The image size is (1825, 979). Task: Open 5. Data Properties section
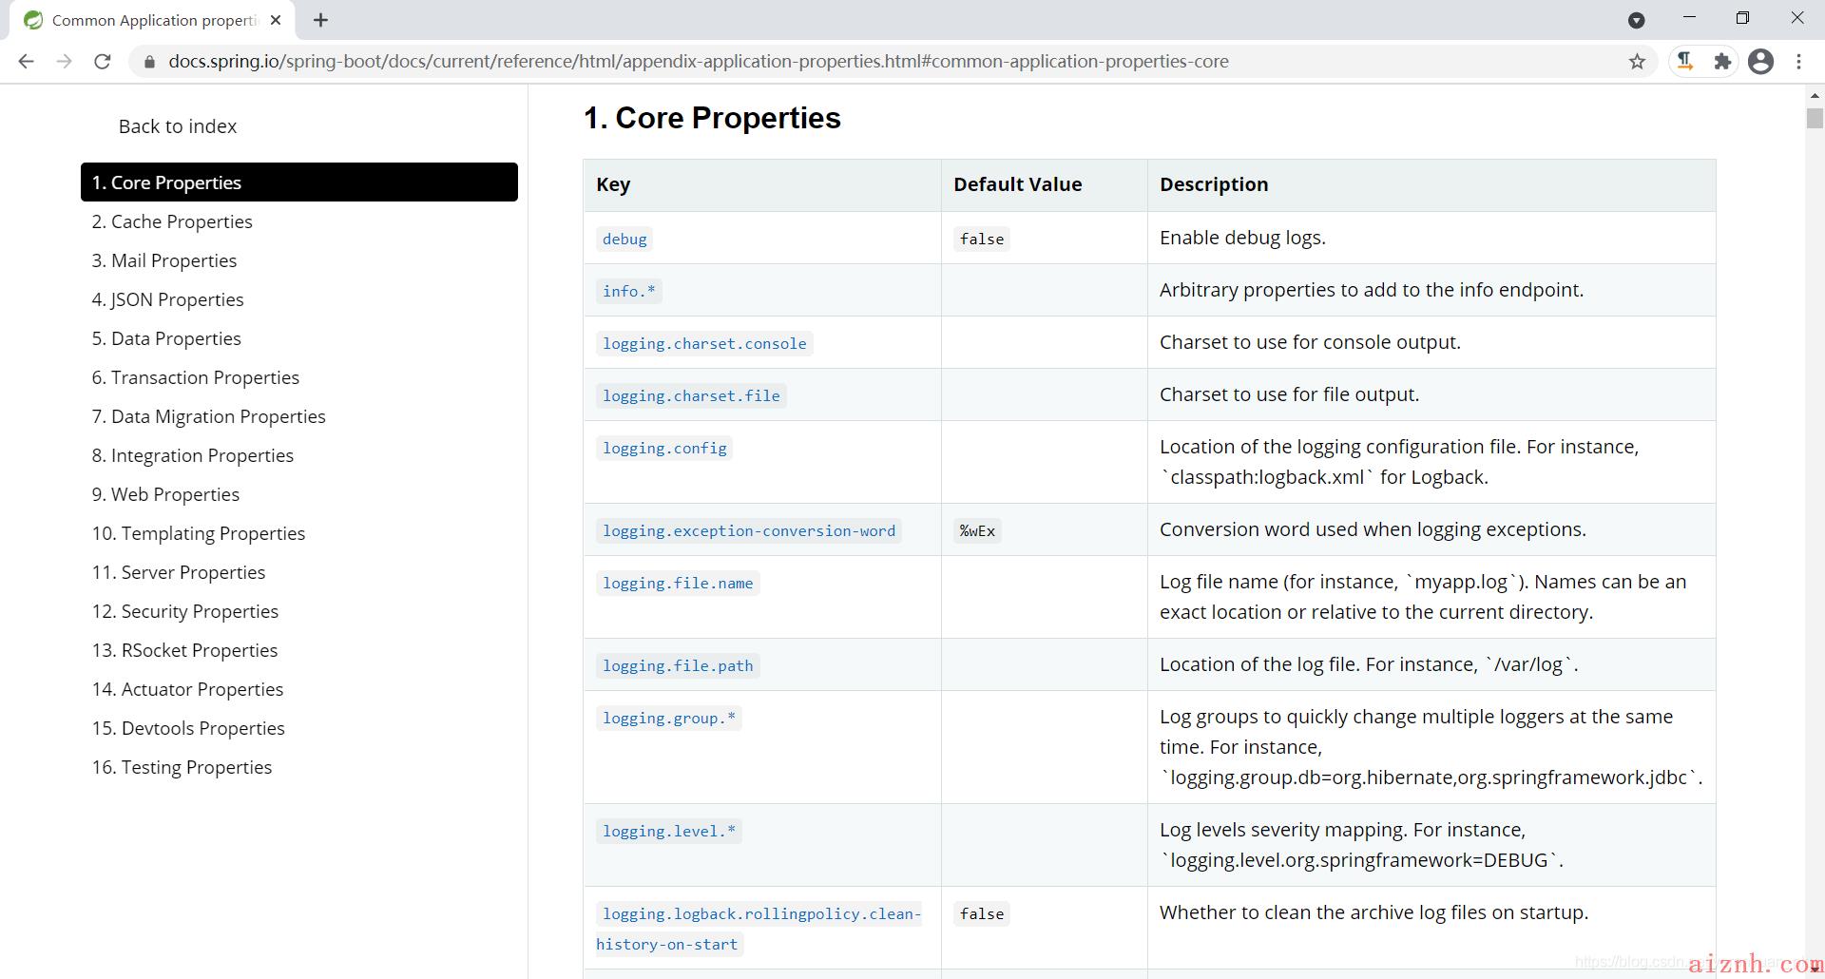pos(166,338)
